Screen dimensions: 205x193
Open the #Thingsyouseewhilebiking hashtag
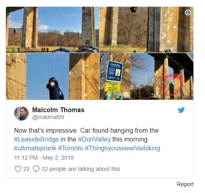[x=122, y=148]
